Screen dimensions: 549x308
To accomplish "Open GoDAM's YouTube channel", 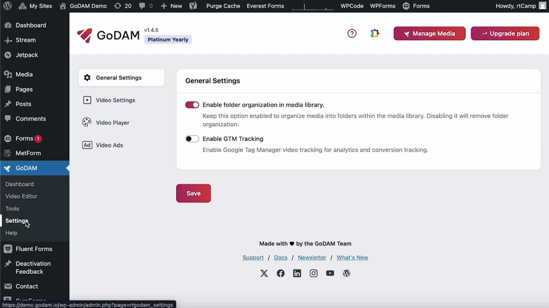I will point(330,273).
